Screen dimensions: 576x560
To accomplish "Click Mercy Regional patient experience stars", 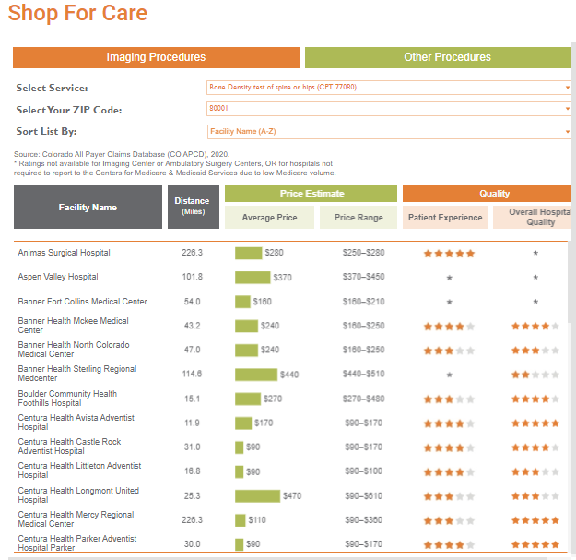I will (449, 521).
